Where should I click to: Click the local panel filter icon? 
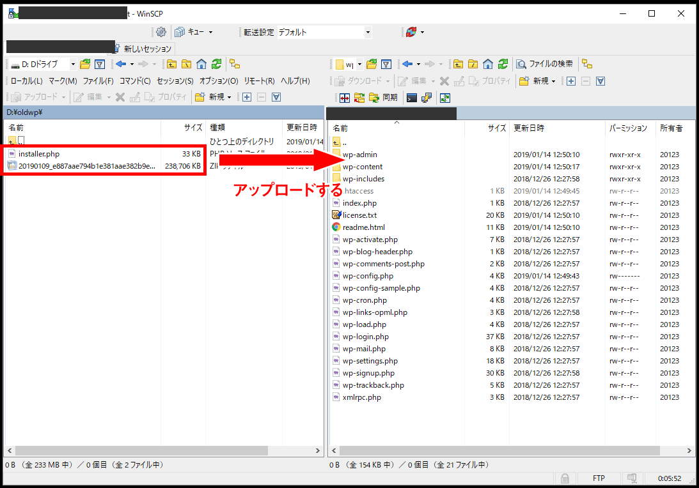[x=100, y=64]
